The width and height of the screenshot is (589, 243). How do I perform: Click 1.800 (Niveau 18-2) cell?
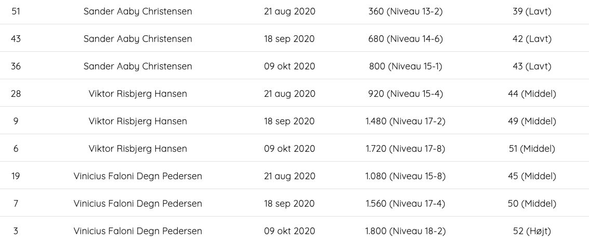(x=405, y=231)
